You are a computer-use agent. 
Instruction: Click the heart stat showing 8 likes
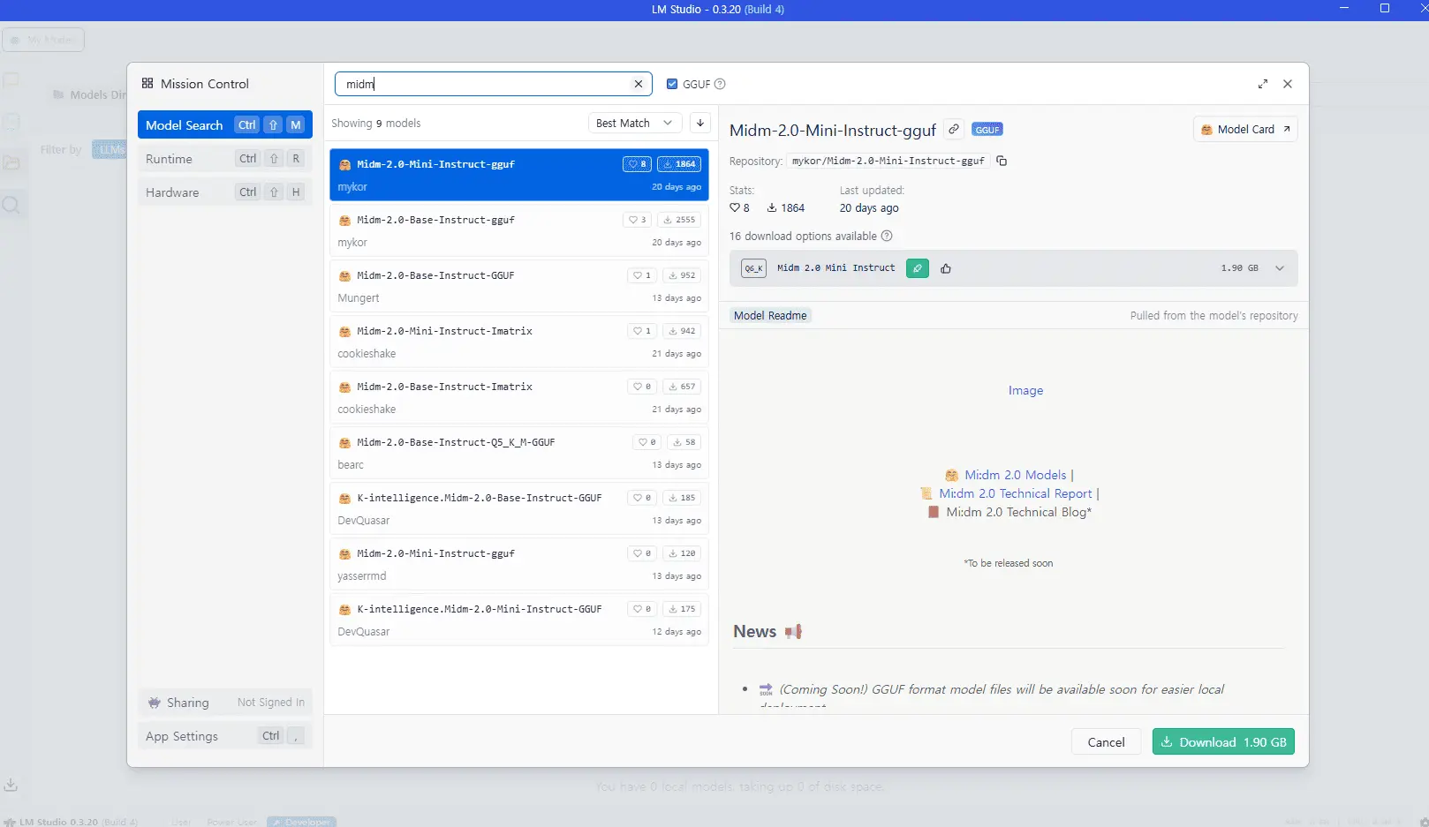tap(739, 207)
